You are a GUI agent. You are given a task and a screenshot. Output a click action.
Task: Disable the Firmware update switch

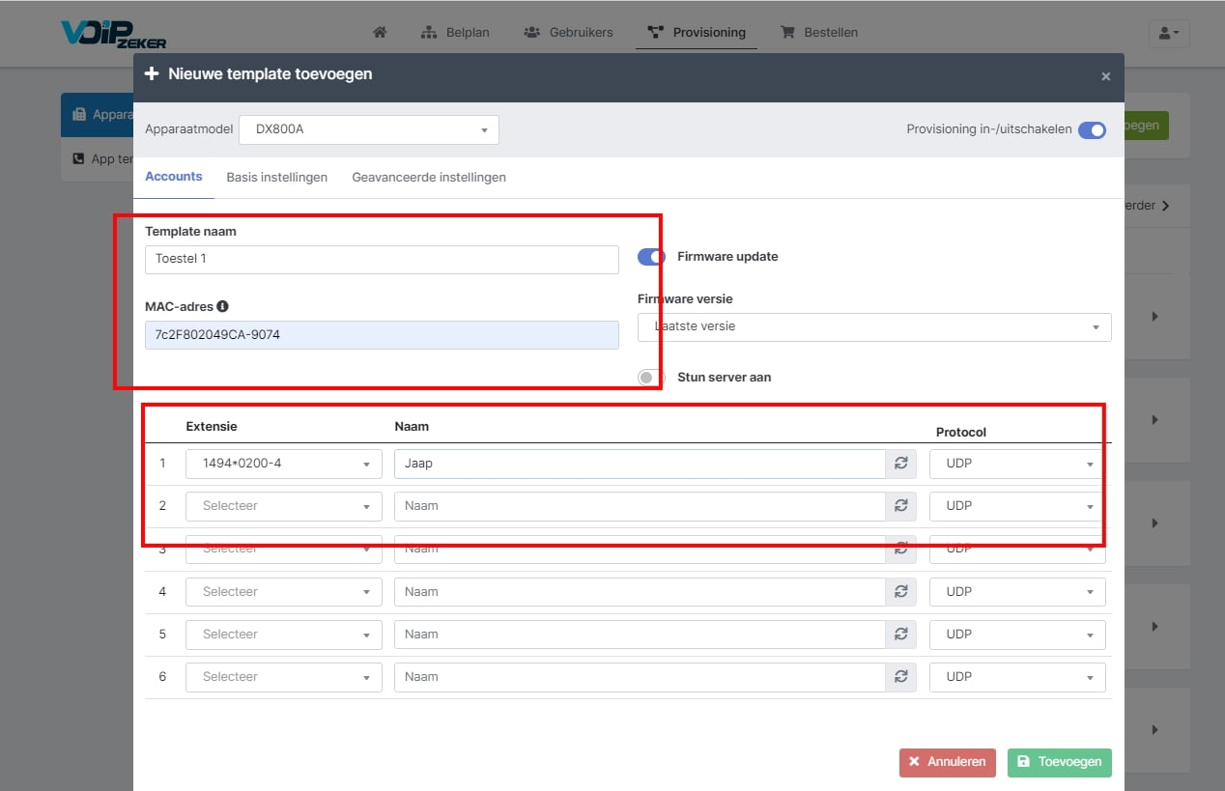(652, 257)
